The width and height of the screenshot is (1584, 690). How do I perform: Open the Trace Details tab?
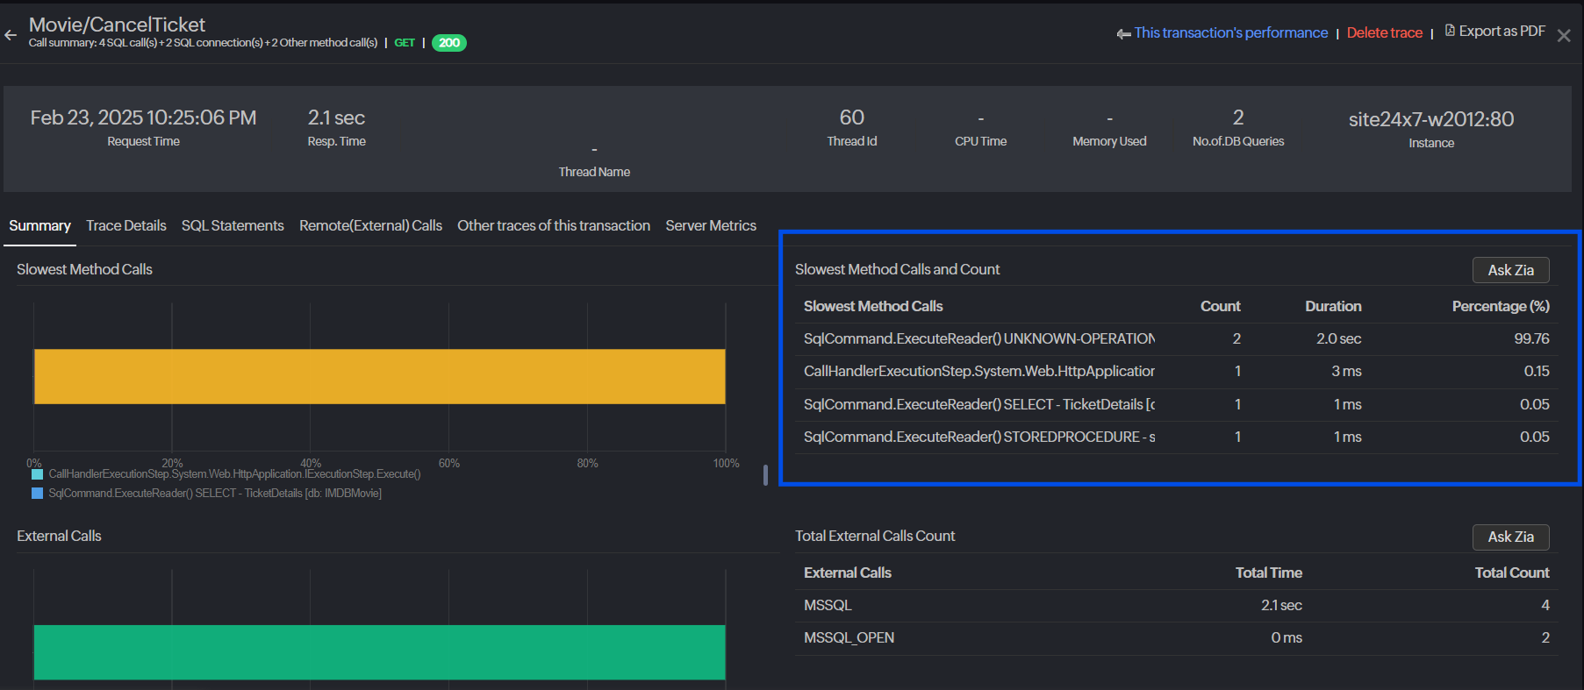click(126, 225)
